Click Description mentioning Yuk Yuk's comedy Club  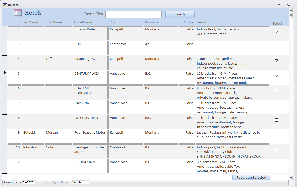point(232,151)
